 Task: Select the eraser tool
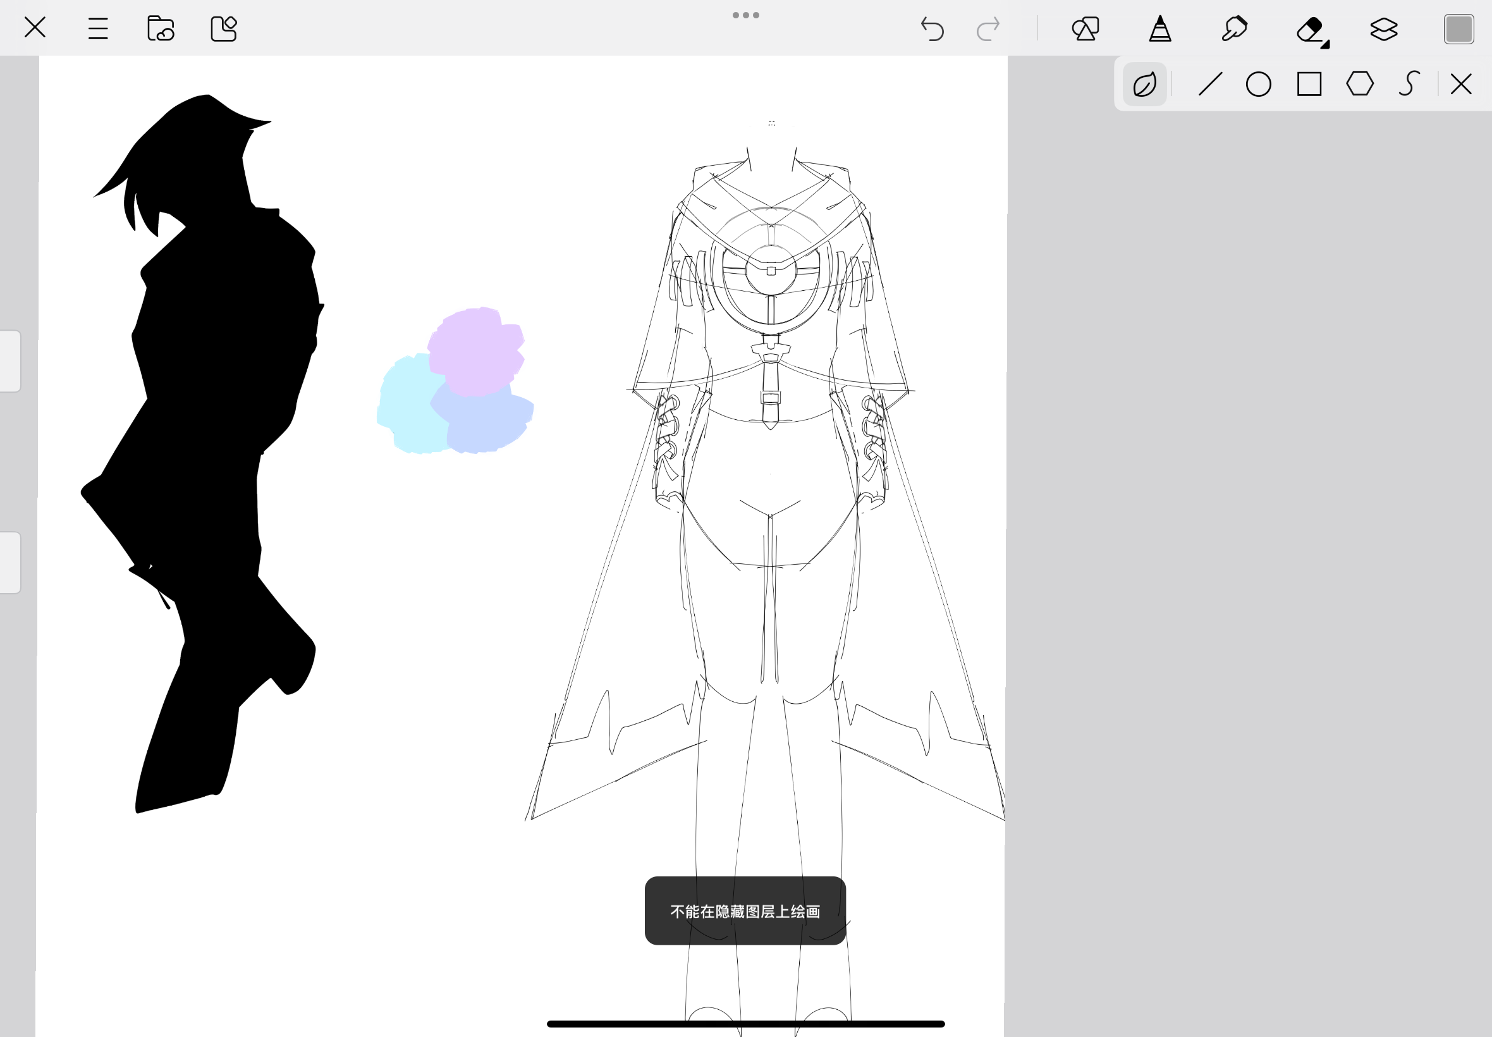point(1312,30)
